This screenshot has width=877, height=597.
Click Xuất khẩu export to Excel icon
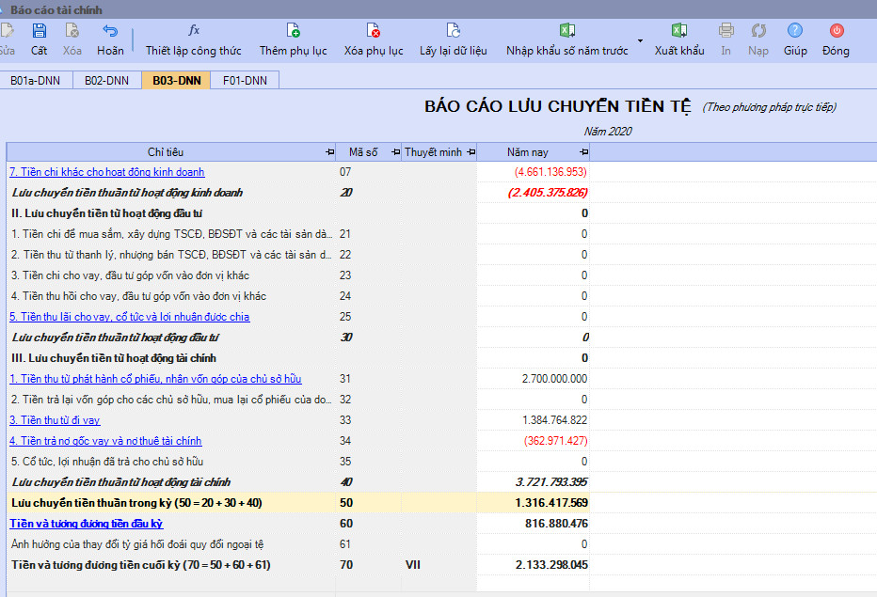(679, 31)
